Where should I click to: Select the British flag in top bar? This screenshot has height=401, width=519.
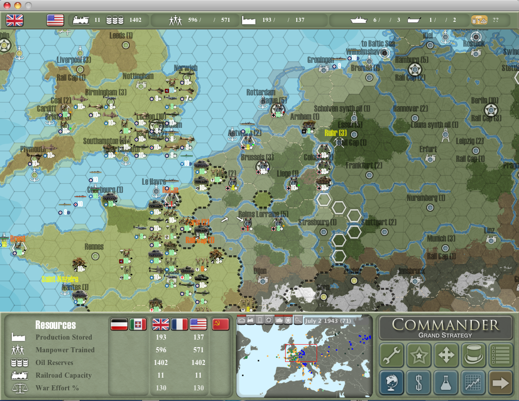15,20
